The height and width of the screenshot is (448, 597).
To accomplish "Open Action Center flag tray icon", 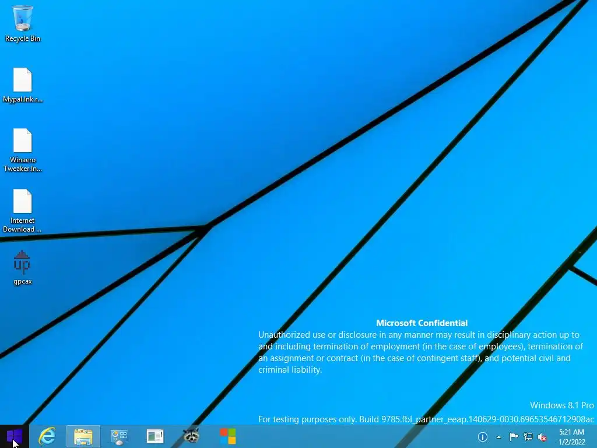I will click(514, 437).
